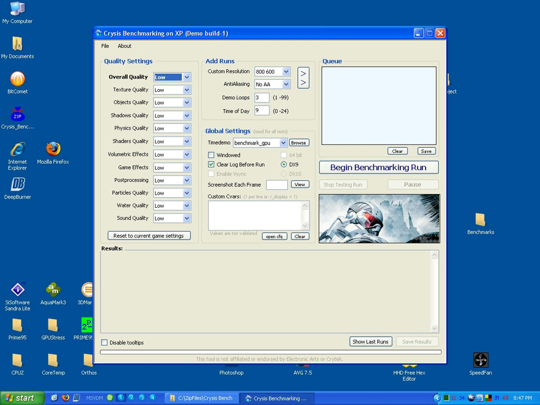Image resolution: width=540 pixels, height=405 pixels.
Task: Click the Browse button for Timedemo
Action: pos(298,143)
